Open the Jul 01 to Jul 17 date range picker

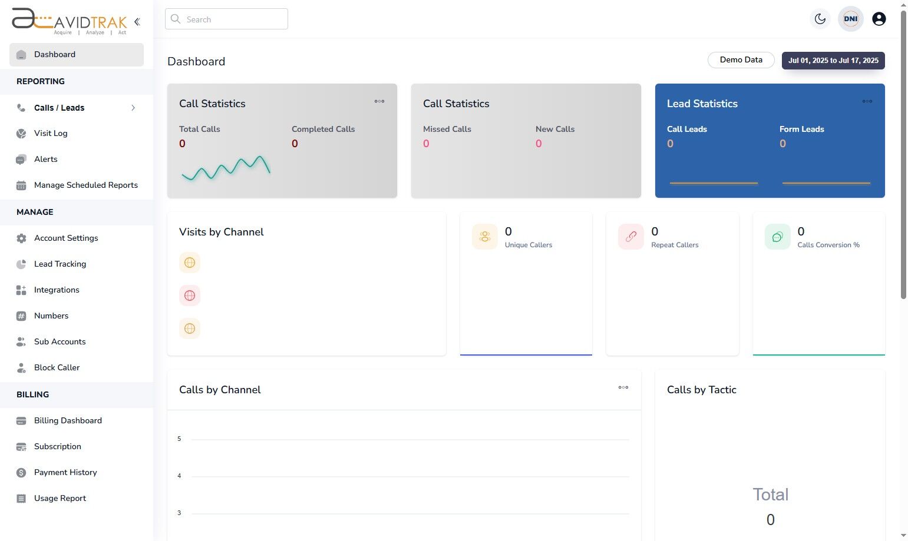(833, 60)
